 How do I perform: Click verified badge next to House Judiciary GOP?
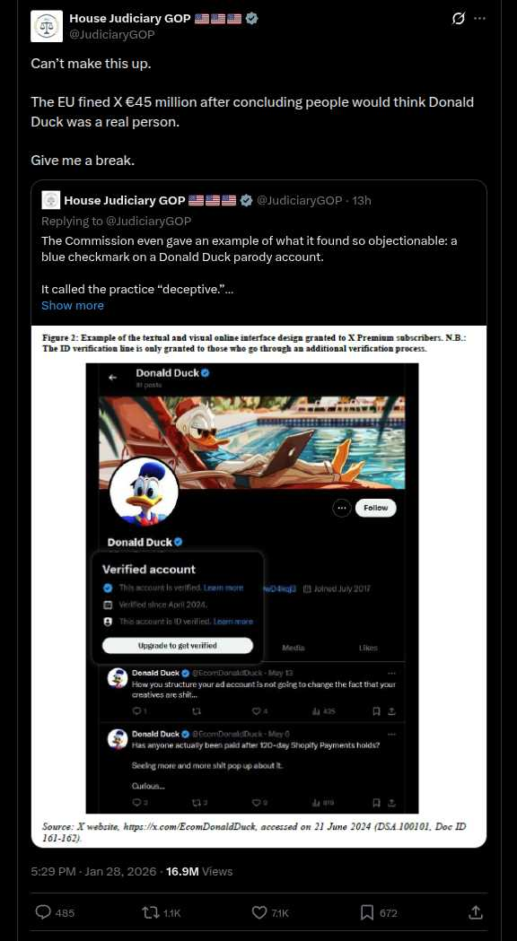tap(252, 19)
